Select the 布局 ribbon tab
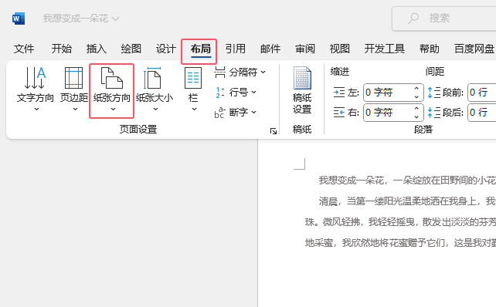 [x=201, y=49]
